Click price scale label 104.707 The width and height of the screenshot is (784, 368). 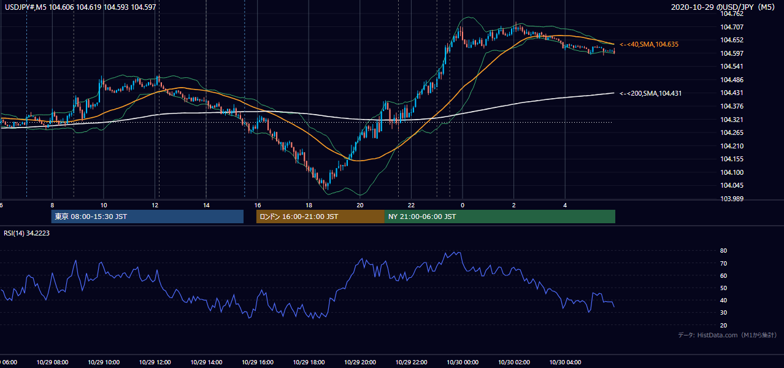tap(732, 27)
